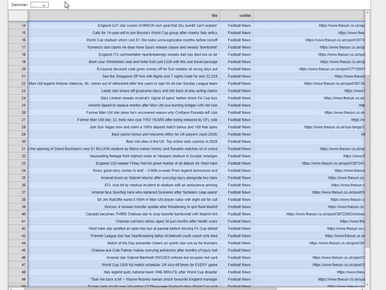Click title 'Romero's dad claims he does have Spurs release clause'

pos(152,47)
